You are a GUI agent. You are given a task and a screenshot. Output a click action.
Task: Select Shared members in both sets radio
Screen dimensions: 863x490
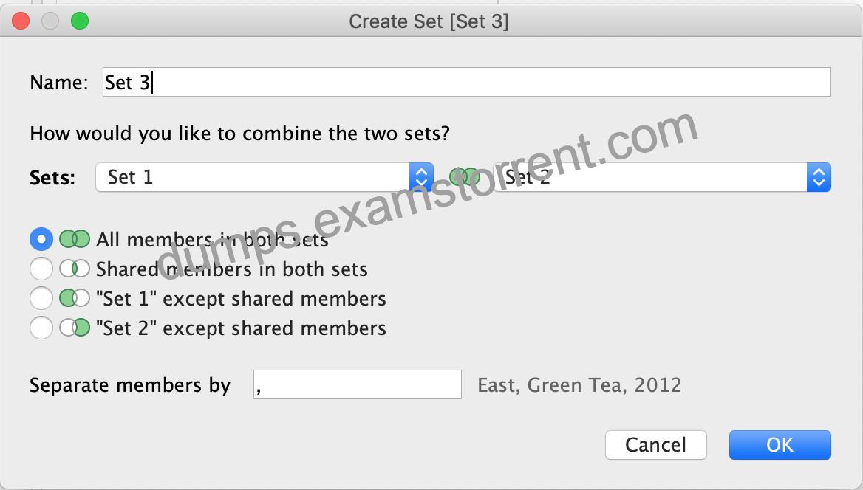[41, 269]
